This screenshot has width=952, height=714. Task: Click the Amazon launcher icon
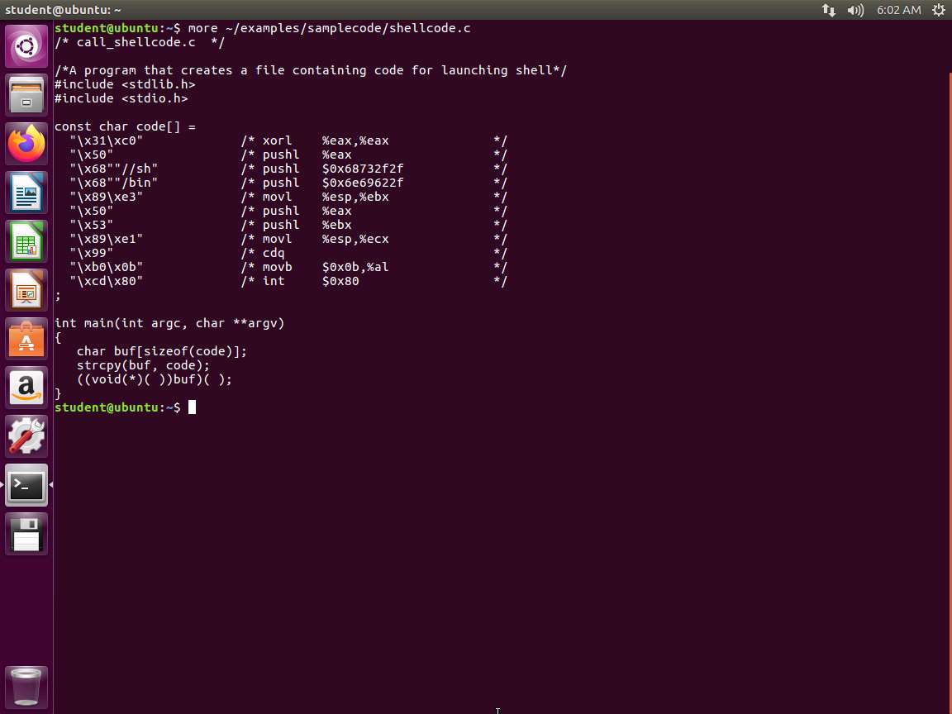[x=26, y=388]
